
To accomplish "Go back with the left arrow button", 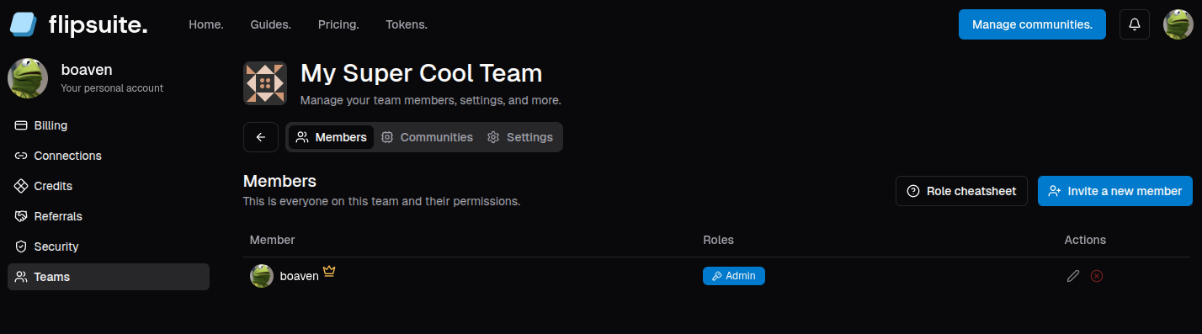I will (x=261, y=137).
